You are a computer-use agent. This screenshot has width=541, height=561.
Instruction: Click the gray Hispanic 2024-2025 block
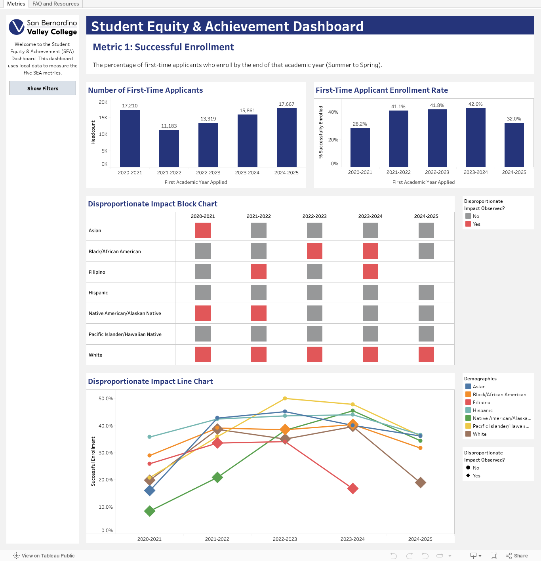[426, 292]
